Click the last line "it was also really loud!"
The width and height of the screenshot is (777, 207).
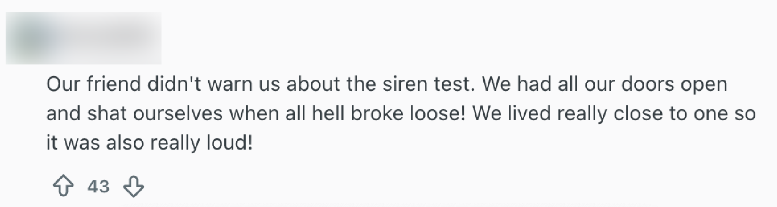pyautogui.click(x=149, y=143)
